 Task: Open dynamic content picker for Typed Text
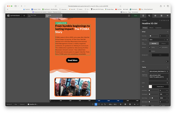(167, 79)
